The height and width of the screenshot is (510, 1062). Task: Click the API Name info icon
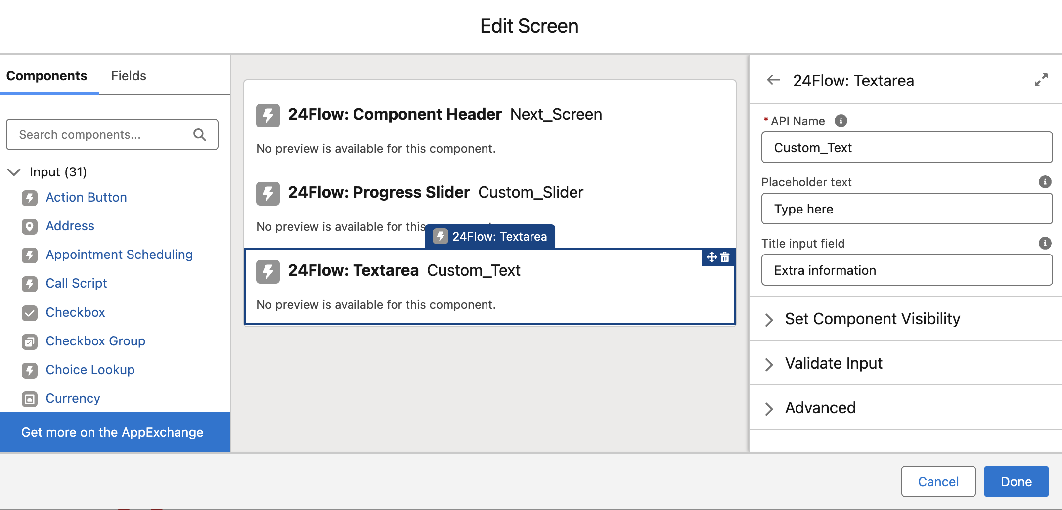841,121
